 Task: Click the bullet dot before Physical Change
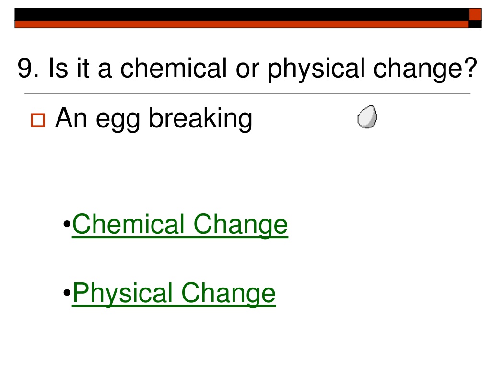67,293
